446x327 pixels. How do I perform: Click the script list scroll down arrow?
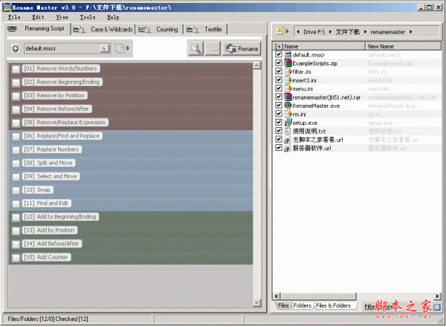coord(257,303)
